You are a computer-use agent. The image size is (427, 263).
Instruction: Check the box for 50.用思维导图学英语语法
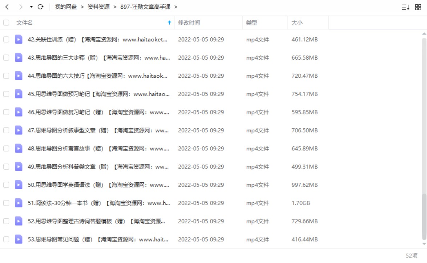point(6,185)
